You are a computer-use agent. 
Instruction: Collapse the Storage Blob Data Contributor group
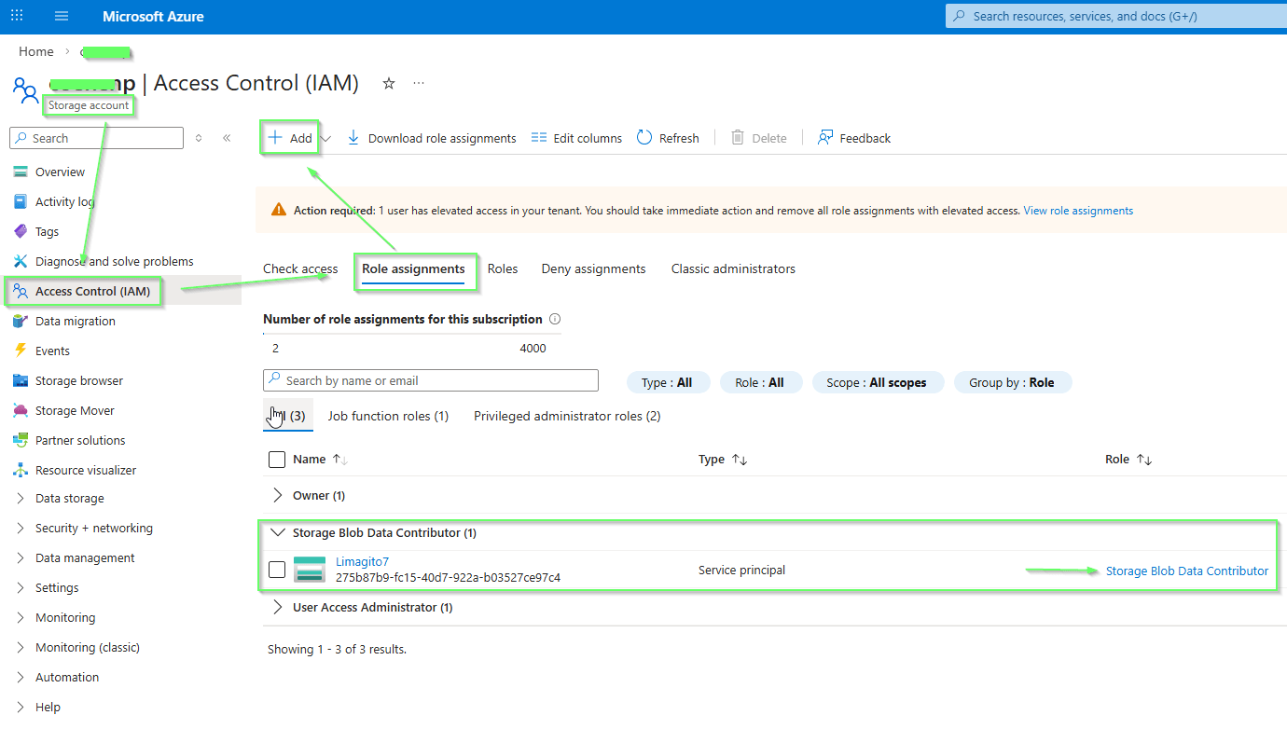[x=278, y=532]
